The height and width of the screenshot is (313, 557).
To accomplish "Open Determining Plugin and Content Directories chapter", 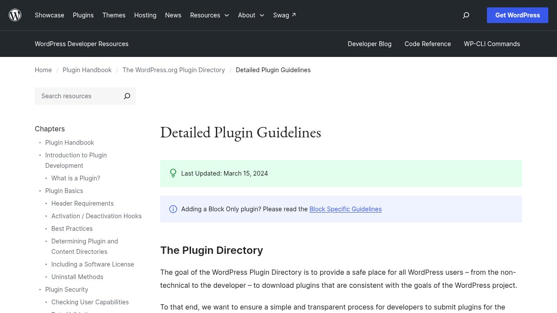I will 84,246.
